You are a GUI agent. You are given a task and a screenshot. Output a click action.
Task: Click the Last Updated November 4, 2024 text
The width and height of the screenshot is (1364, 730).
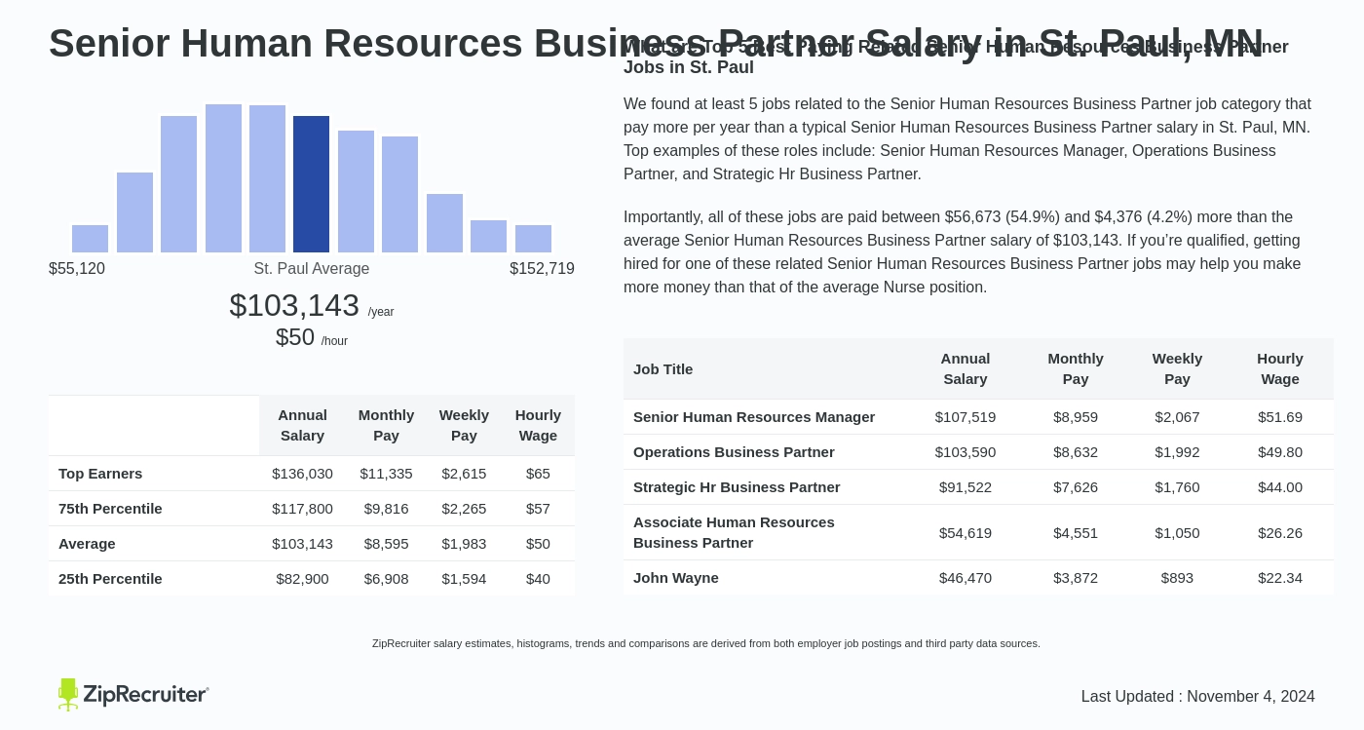click(1198, 697)
